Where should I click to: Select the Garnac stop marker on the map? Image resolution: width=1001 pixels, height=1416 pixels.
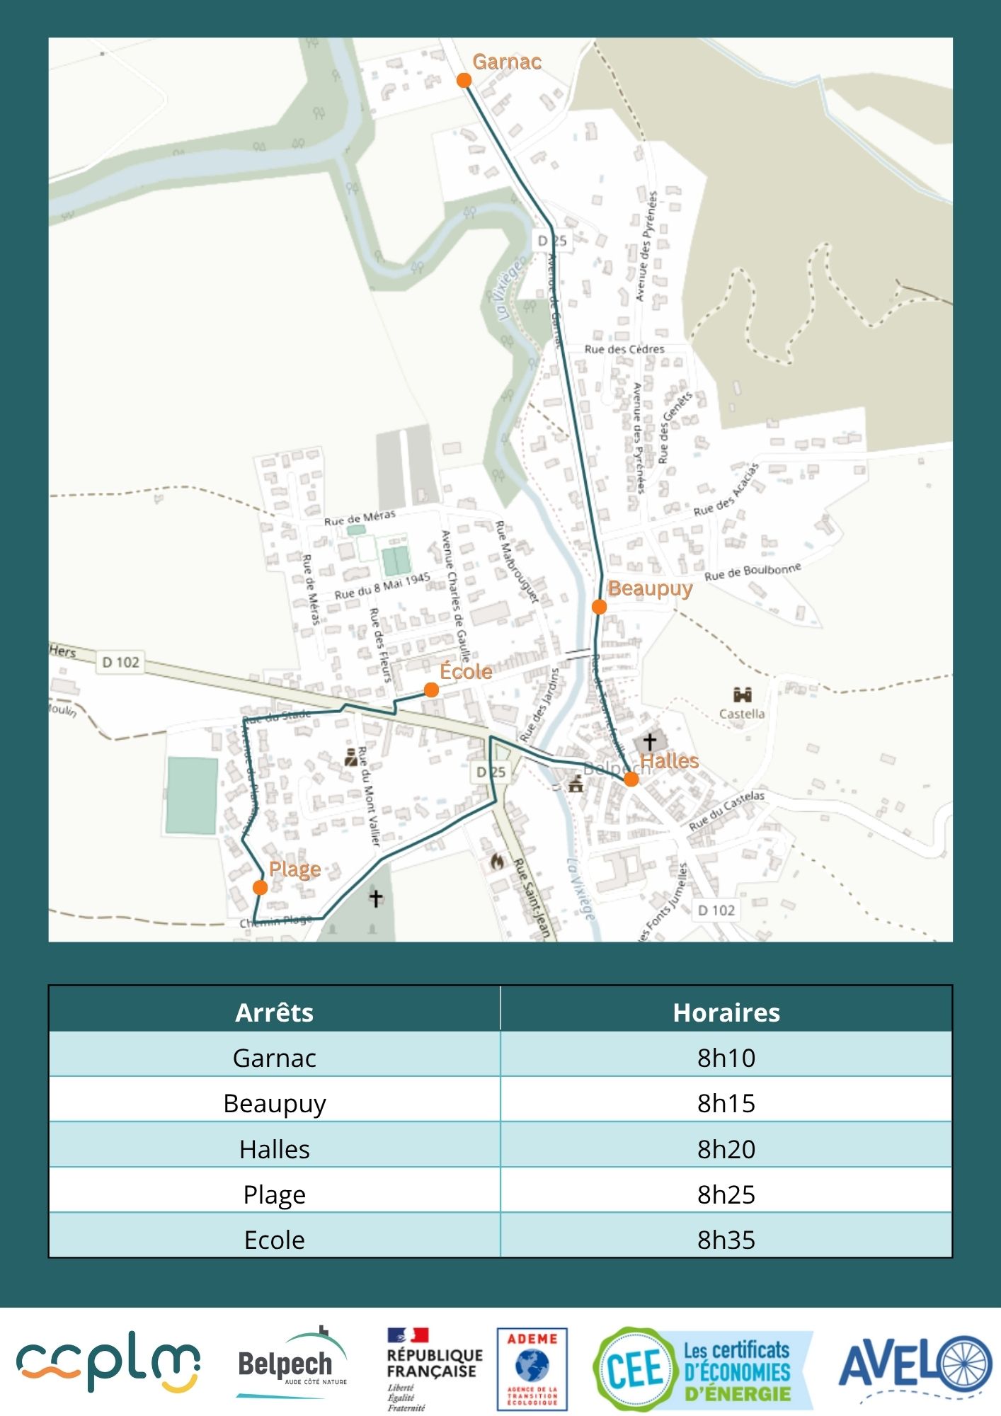464,81
